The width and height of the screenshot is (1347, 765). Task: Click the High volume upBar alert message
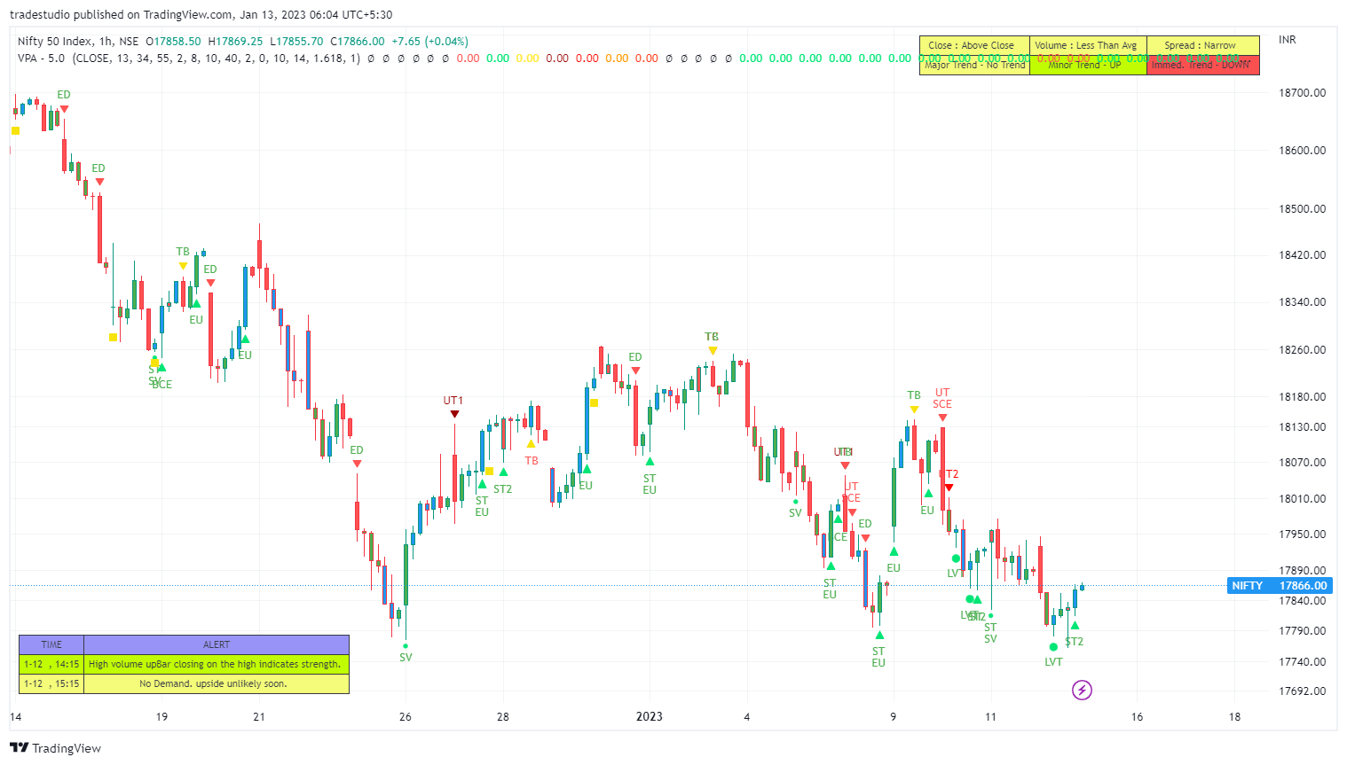(x=215, y=664)
